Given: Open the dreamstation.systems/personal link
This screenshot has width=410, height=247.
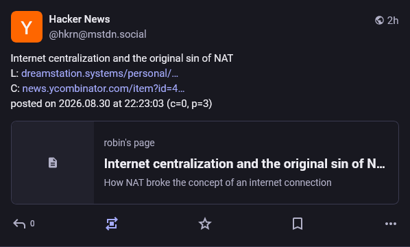Looking at the screenshot, I should (99, 73).
